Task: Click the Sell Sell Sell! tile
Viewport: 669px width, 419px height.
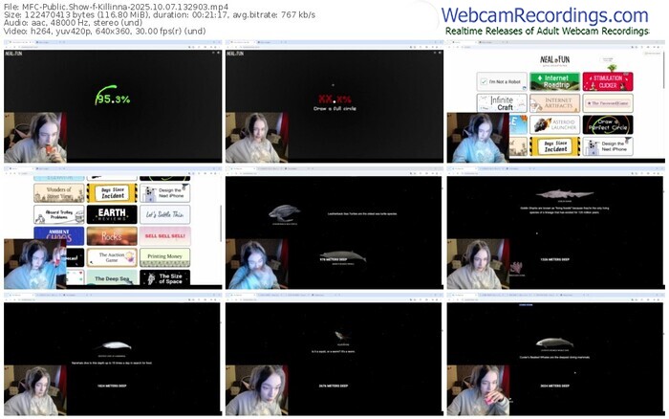Action: click(164, 235)
